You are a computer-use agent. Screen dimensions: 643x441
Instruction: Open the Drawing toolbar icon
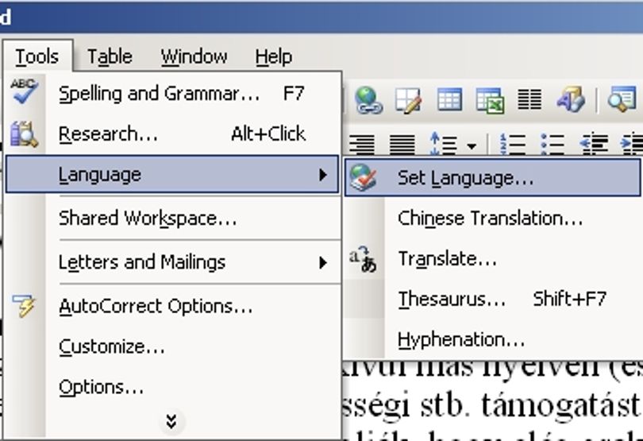(x=571, y=99)
